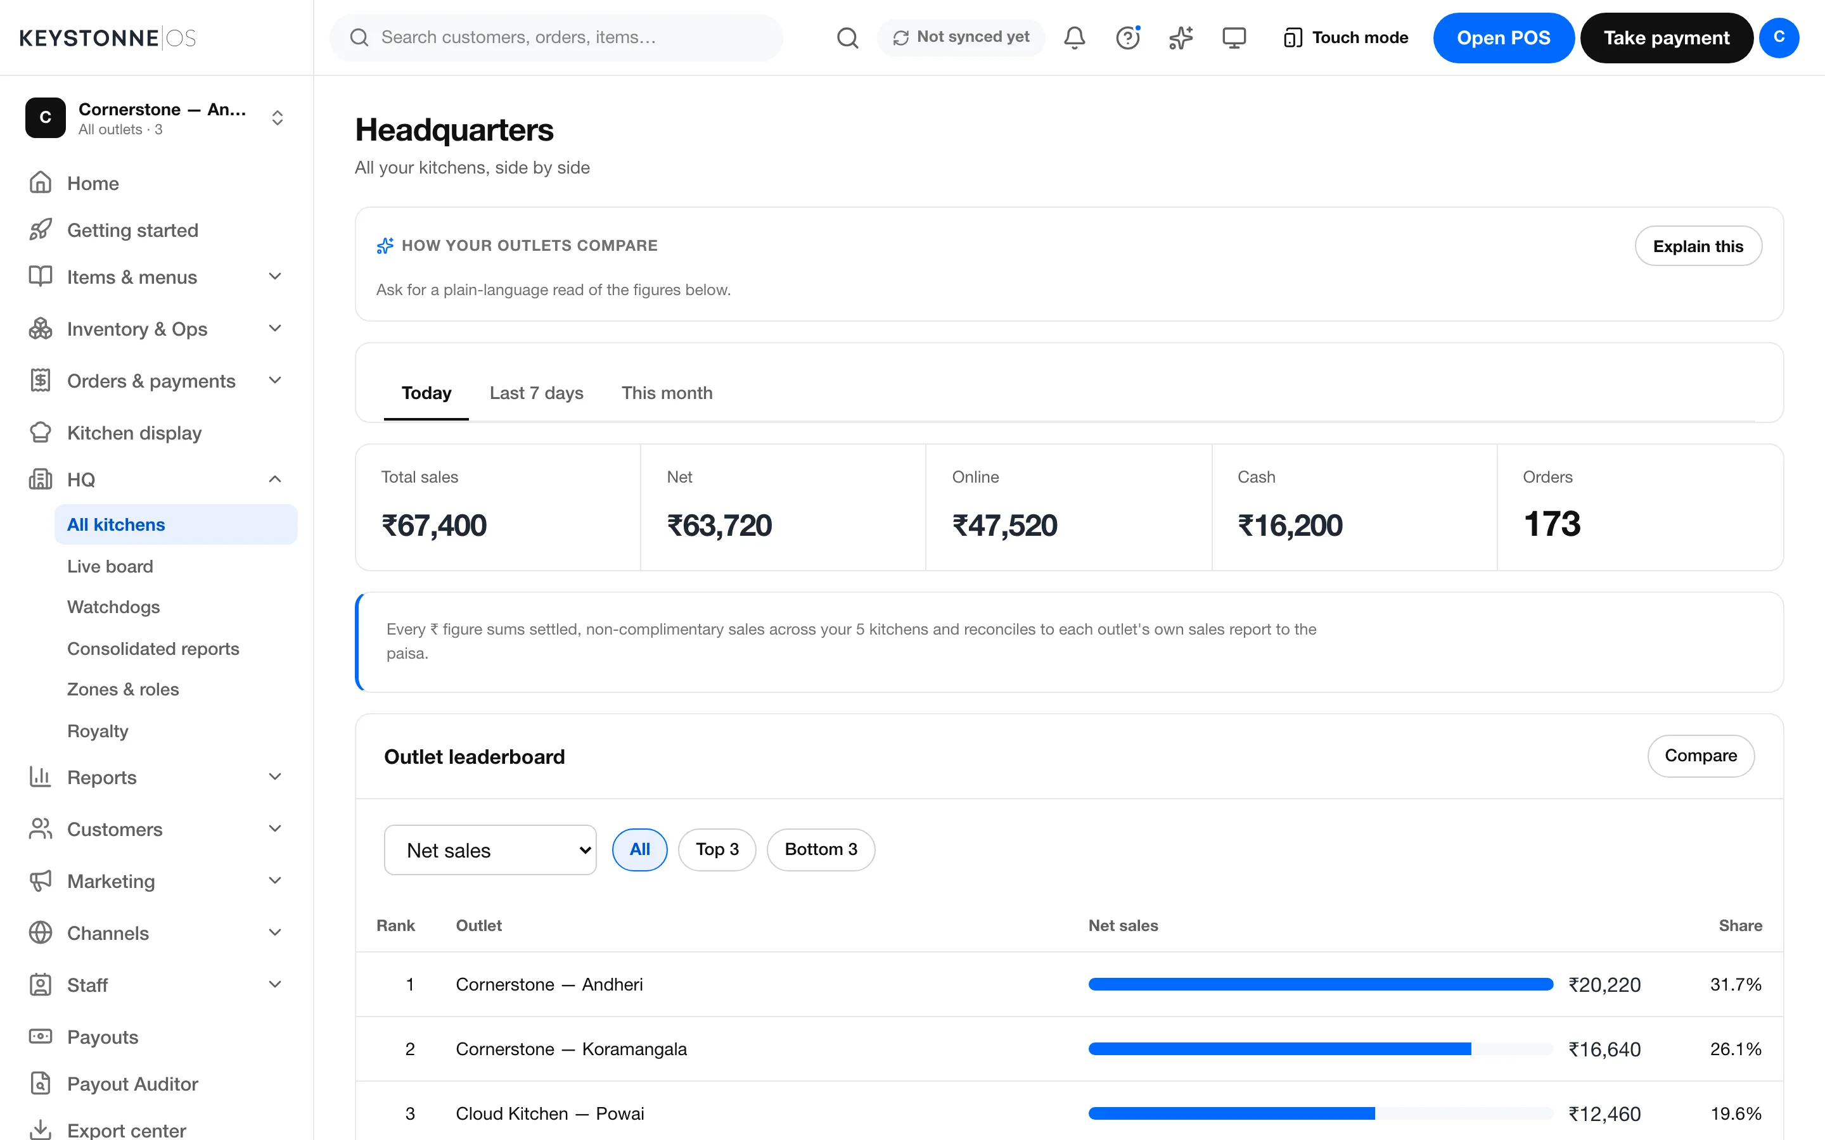Click the Marketing megaphone icon
Image resolution: width=1825 pixels, height=1140 pixels.
click(41, 882)
